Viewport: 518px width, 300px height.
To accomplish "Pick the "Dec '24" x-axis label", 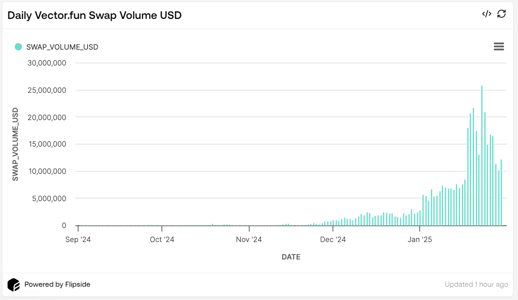I will pyautogui.click(x=333, y=239).
